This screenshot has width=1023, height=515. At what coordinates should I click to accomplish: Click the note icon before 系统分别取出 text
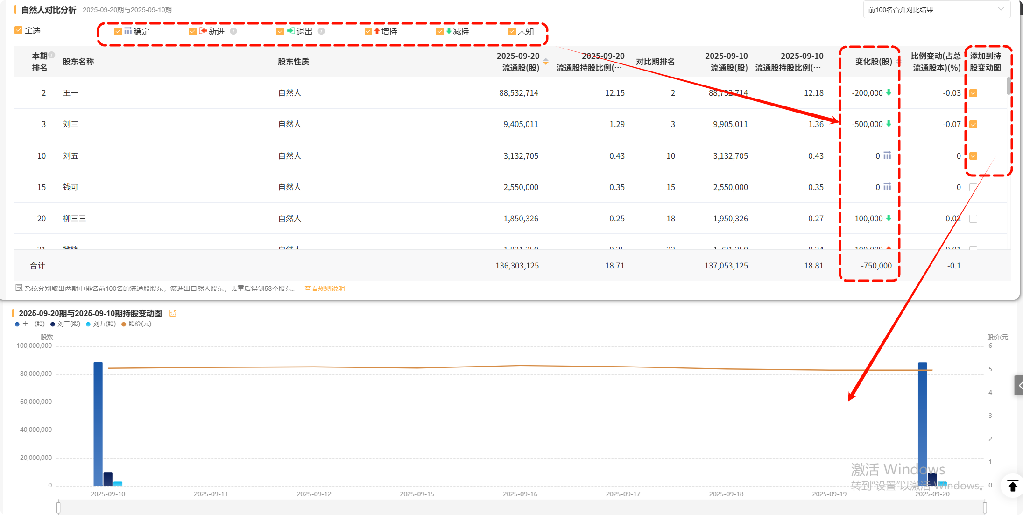(19, 288)
